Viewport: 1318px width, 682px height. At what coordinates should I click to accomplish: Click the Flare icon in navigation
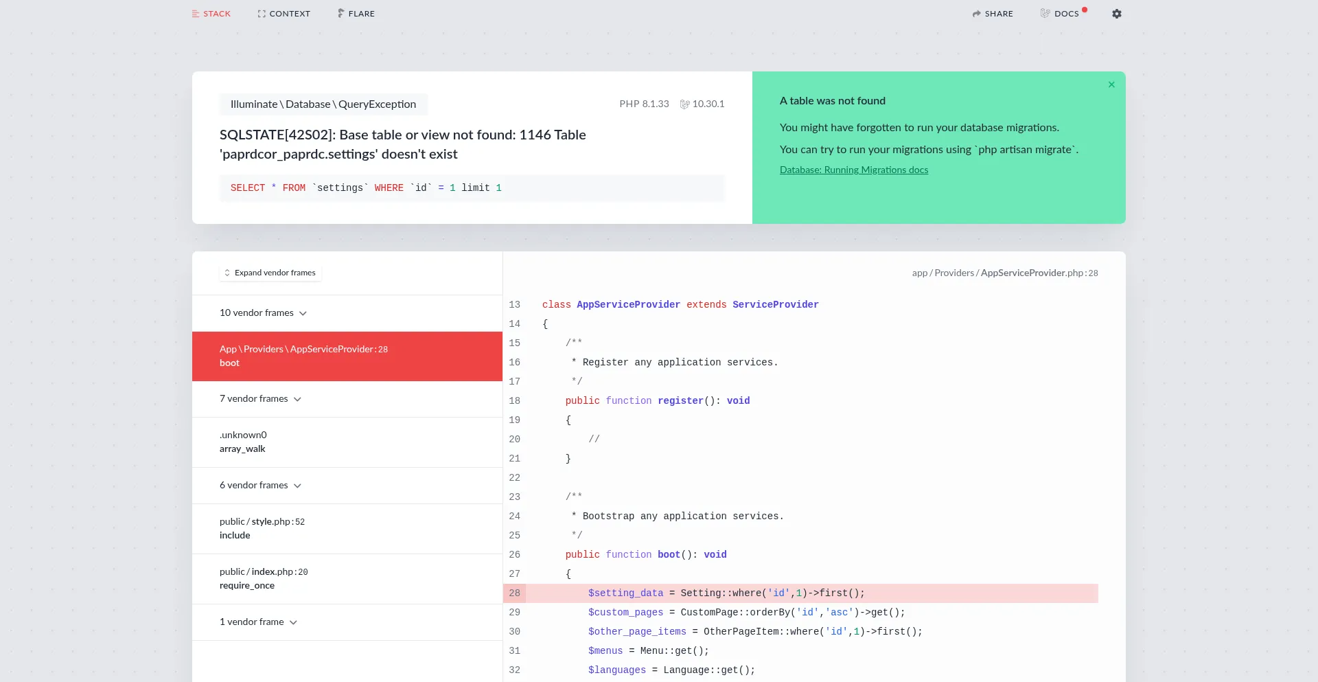pos(340,14)
